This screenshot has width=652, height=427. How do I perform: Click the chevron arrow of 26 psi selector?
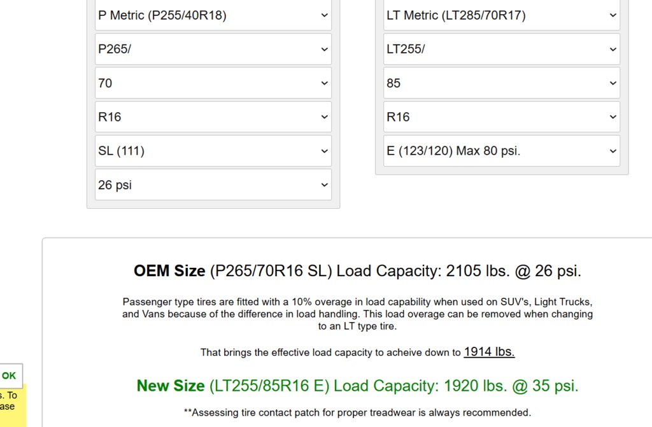click(324, 185)
